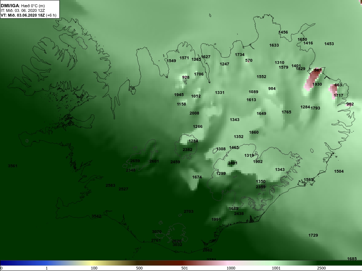The image size is (362, 271).
Task: Click the map value 1706
Action: (x=199, y=74)
